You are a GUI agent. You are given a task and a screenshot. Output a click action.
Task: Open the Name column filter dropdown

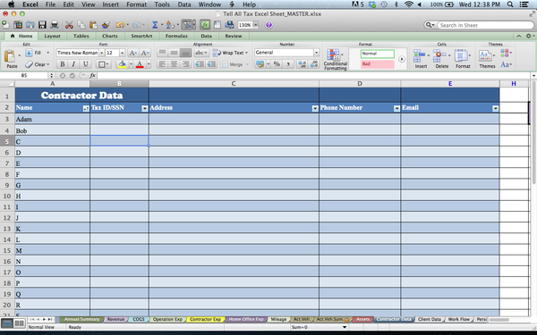86,108
